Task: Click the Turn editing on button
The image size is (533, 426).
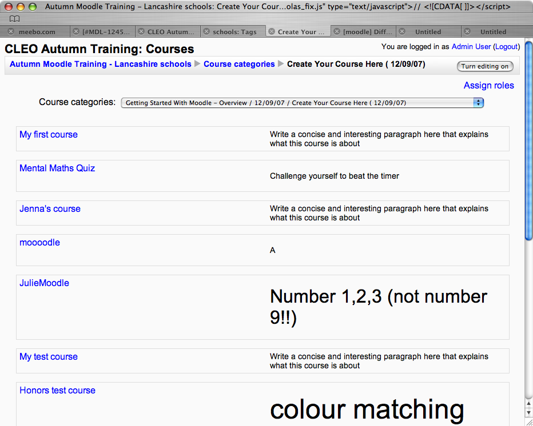Action: pyautogui.click(x=485, y=66)
